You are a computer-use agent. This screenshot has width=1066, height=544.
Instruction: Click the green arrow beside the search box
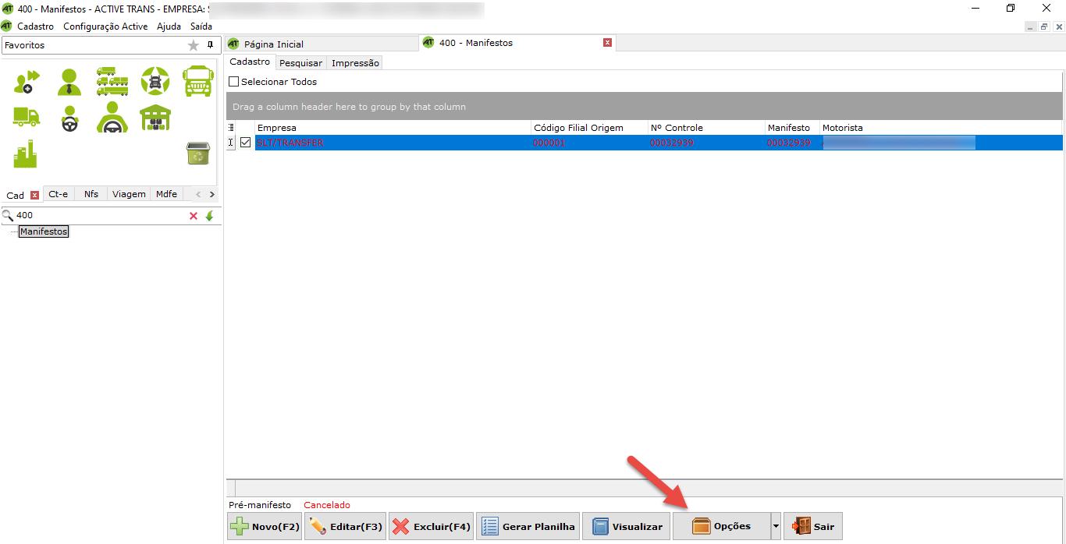209,216
